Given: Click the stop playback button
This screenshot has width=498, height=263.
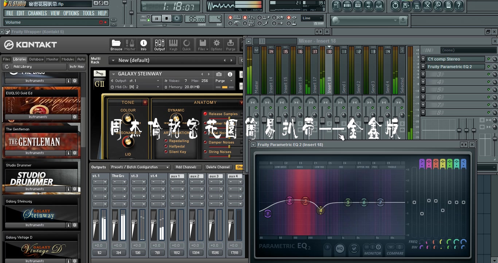Looking at the screenshot, I should (x=167, y=18).
